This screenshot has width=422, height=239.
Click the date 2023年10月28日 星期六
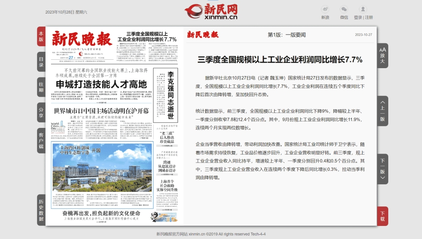tap(66, 12)
